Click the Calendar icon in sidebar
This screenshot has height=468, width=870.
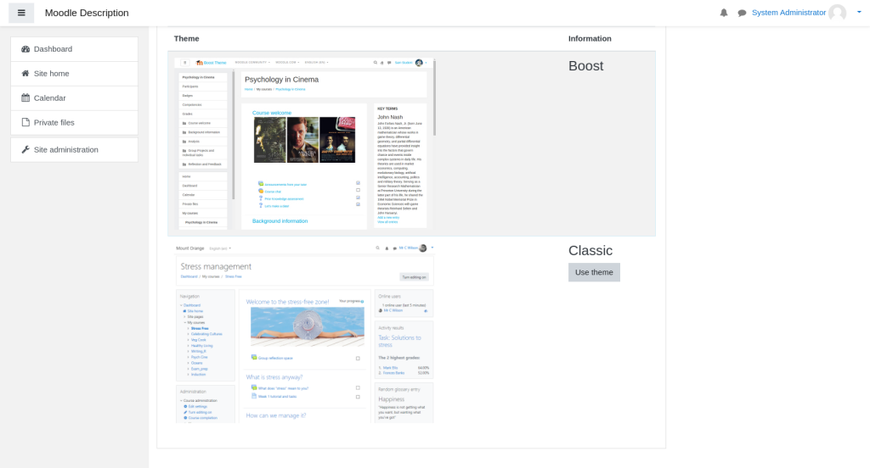pyautogui.click(x=25, y=98)
